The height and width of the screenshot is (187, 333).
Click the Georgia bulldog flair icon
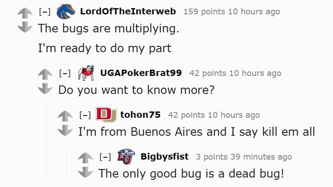point(86,72)
